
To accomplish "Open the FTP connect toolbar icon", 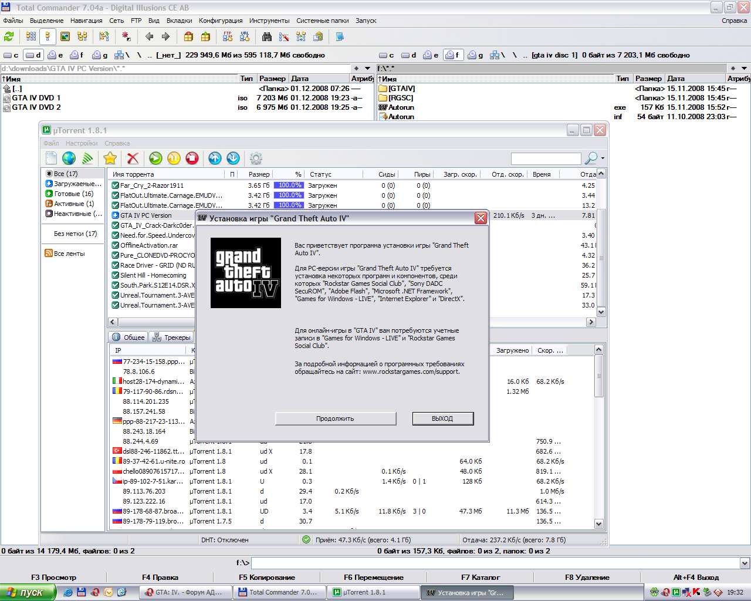I will click(x=228, y=36).
